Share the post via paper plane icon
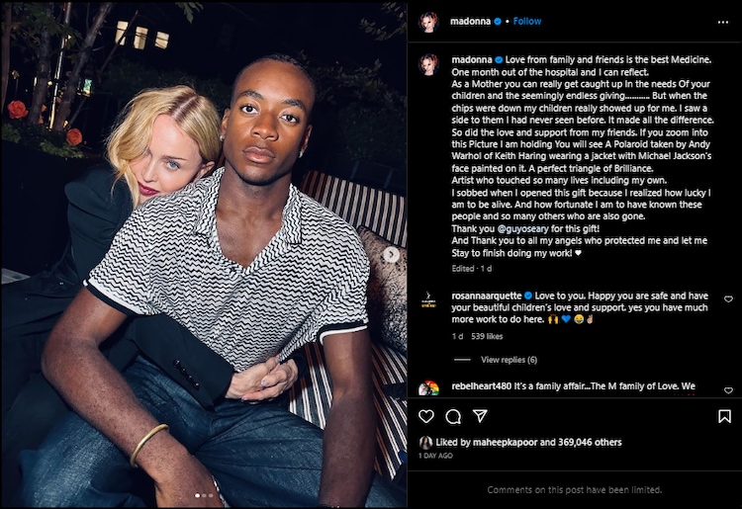This screenshot has width=742, height=509. click(480, 416)
